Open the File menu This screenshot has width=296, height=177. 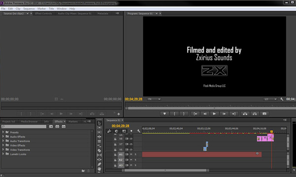pos(3,9)
